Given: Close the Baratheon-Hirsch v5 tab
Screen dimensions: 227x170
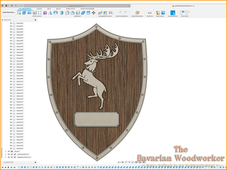Looking at the screenshot, I should click(129, 6).
